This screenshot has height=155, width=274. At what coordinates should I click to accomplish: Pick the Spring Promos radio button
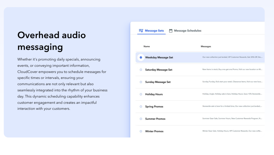click(141, 107)
